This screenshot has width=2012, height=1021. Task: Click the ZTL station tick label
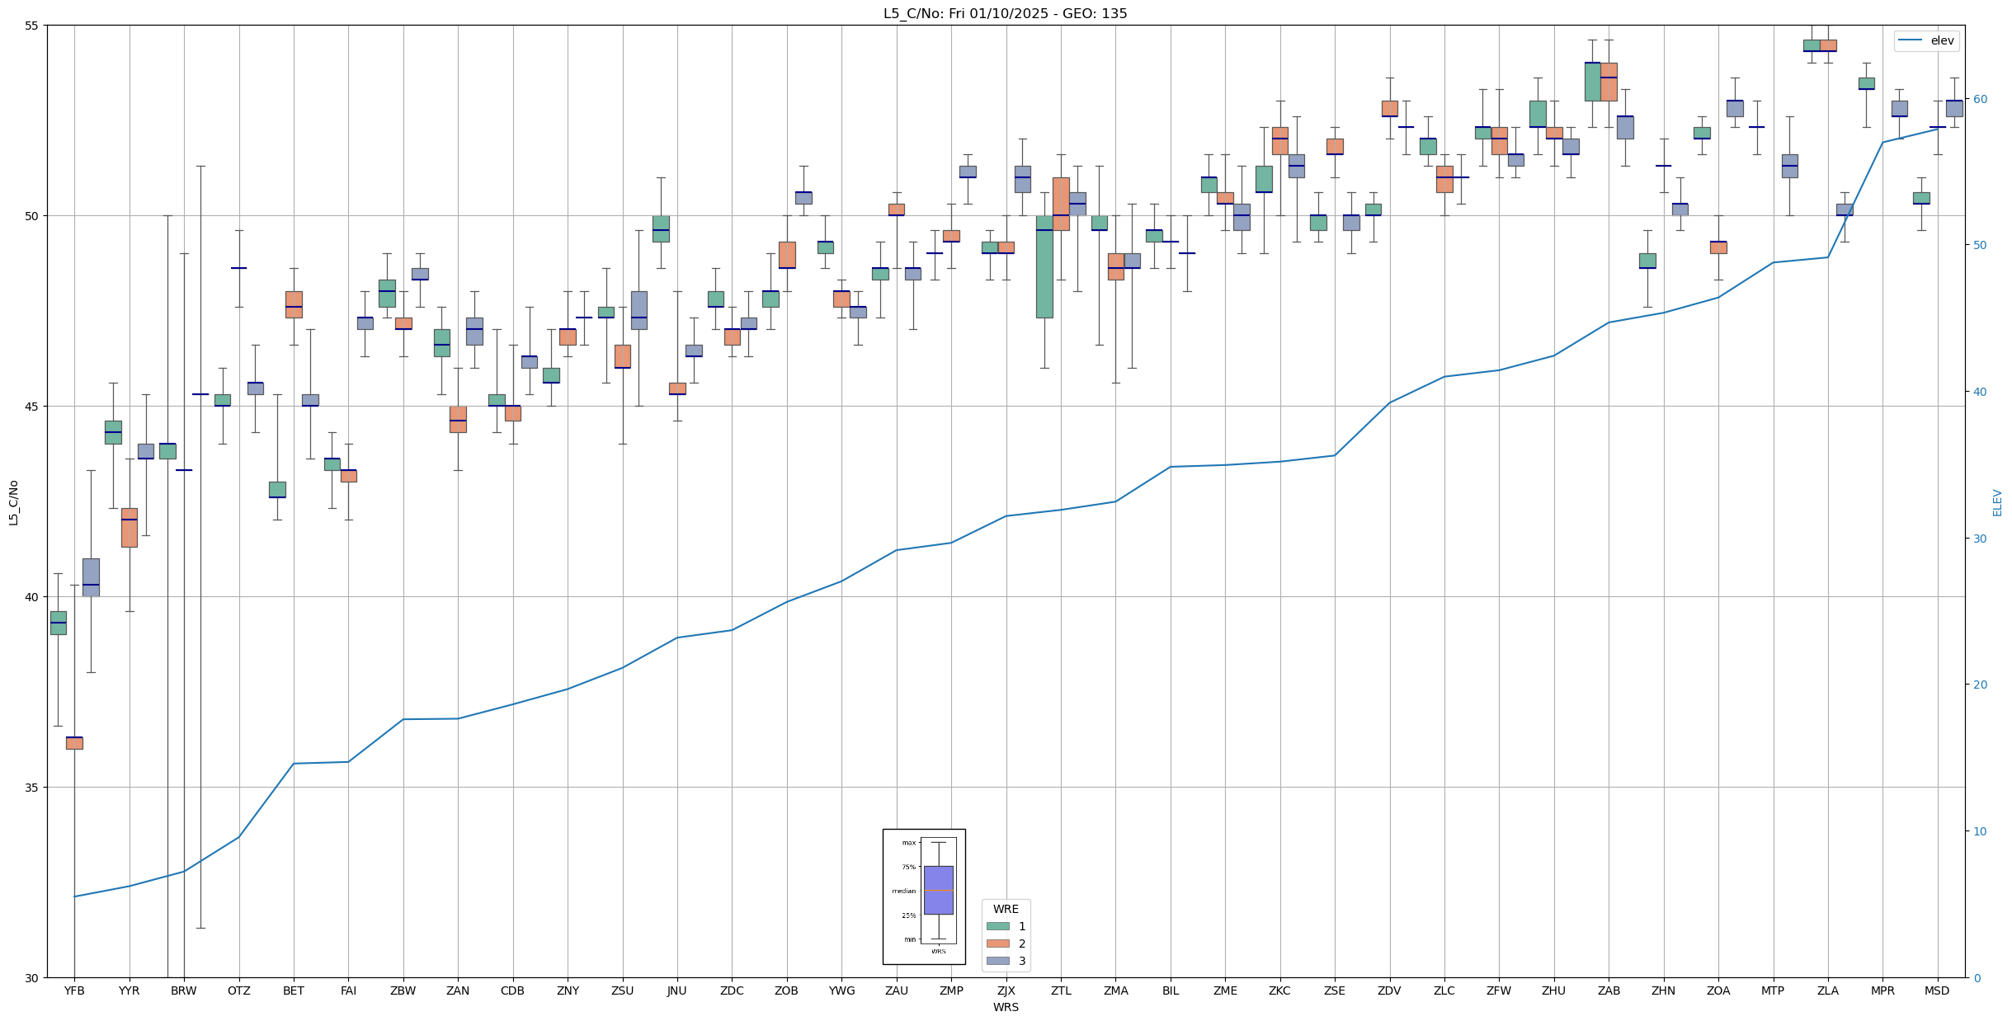1061,990
